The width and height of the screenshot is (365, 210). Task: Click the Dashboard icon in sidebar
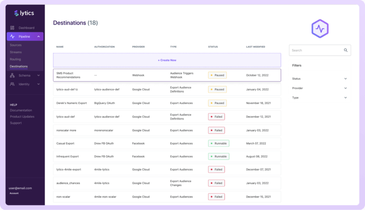(12, 28)
